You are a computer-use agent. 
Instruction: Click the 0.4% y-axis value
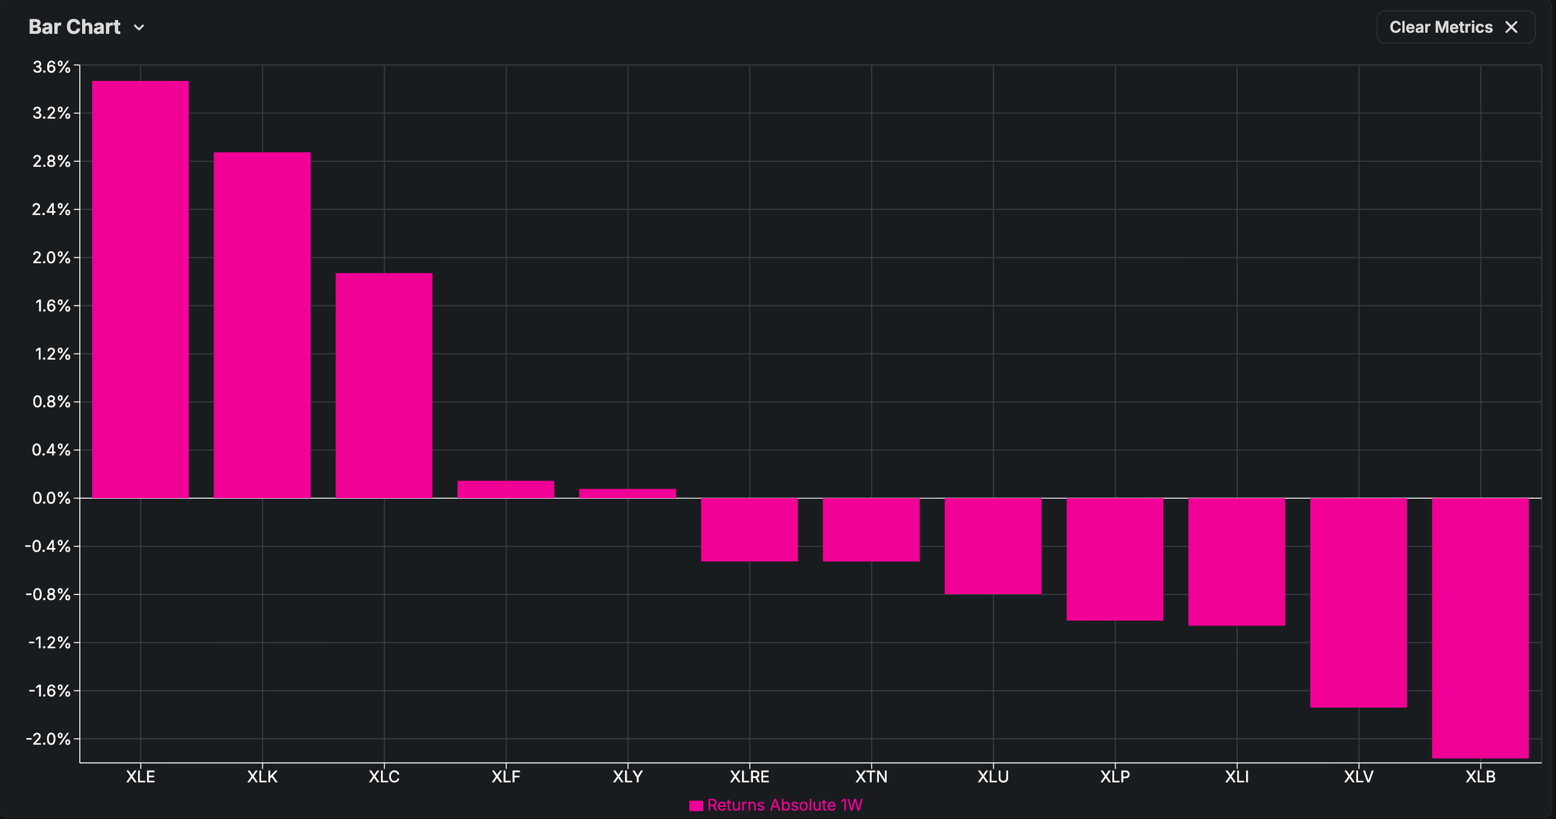click(52, 450)
